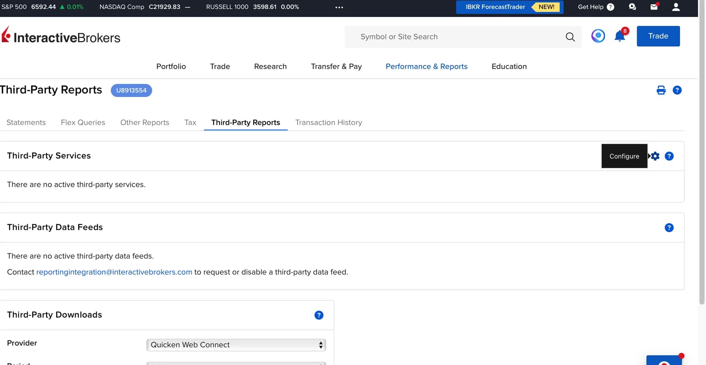Open the Research menu
The image size is (706, 365).
[270, 67]
